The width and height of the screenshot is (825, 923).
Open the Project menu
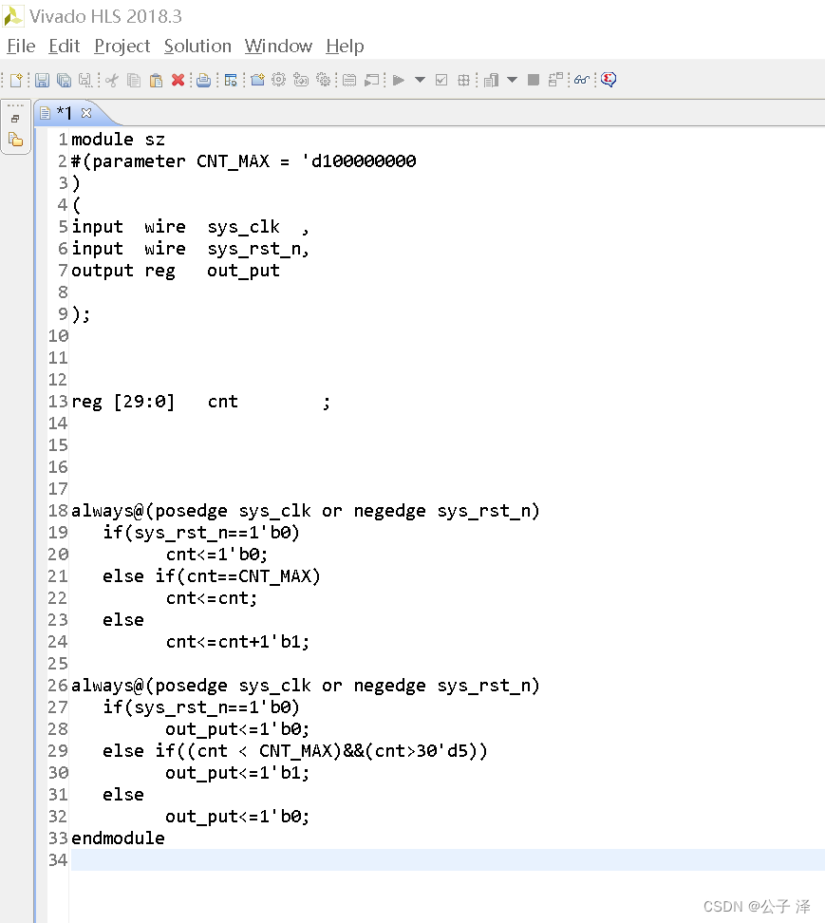click(x=122, y=46)
